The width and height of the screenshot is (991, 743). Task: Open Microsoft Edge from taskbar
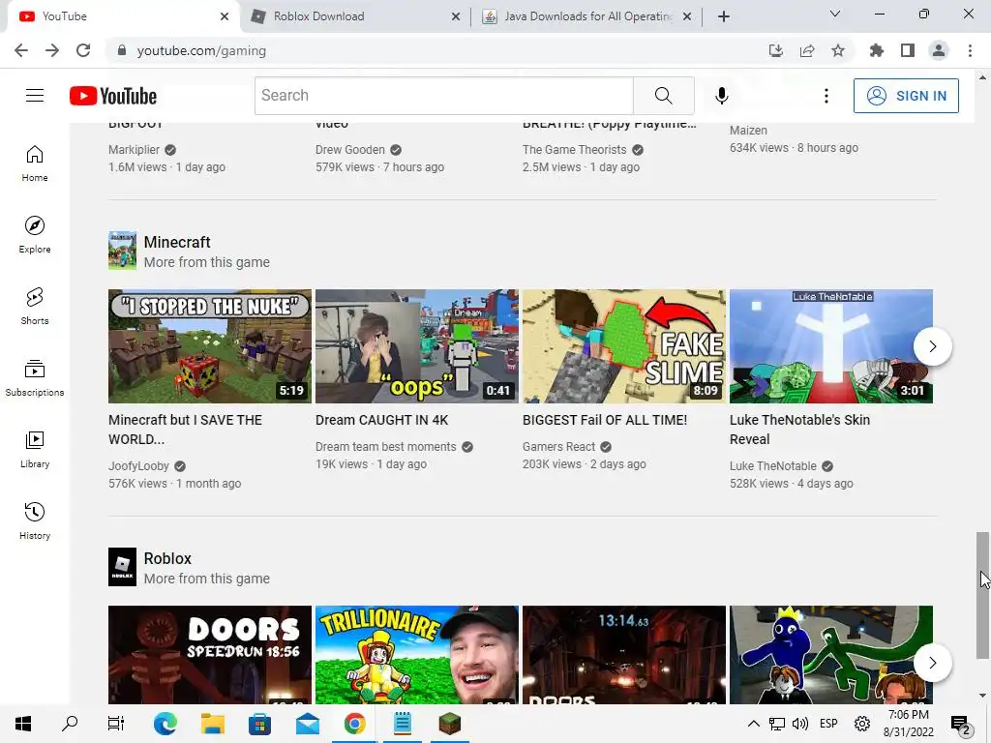click(165, 724)
